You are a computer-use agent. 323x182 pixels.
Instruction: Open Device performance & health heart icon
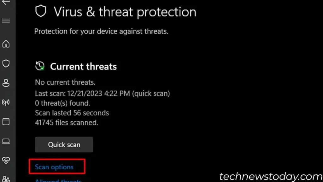pyautogui.click(x=7, y=160)
